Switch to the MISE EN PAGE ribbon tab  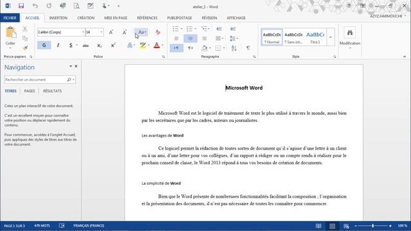point(116,18)
